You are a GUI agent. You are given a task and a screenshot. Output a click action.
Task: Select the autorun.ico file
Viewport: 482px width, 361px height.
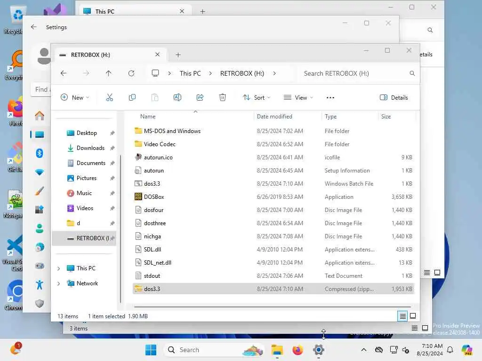[273, 157]
